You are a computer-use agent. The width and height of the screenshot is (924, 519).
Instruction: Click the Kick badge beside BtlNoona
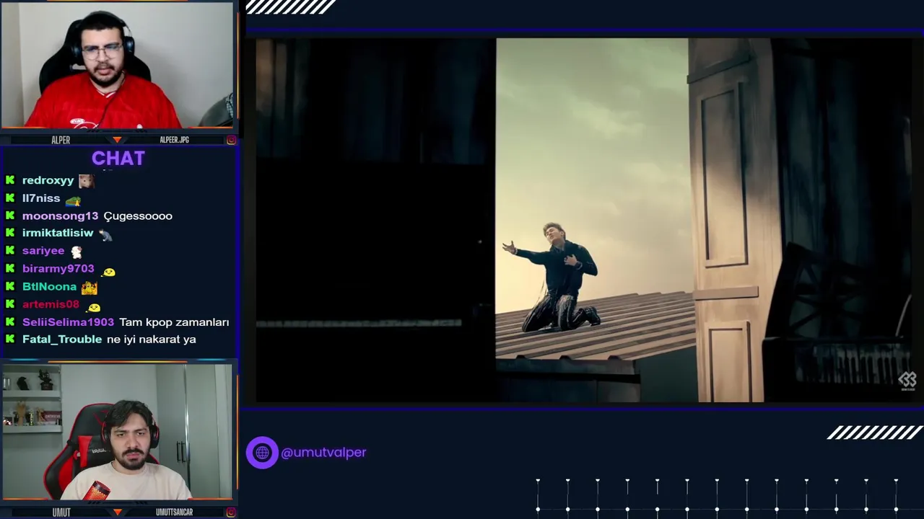[x=10, y=286]
